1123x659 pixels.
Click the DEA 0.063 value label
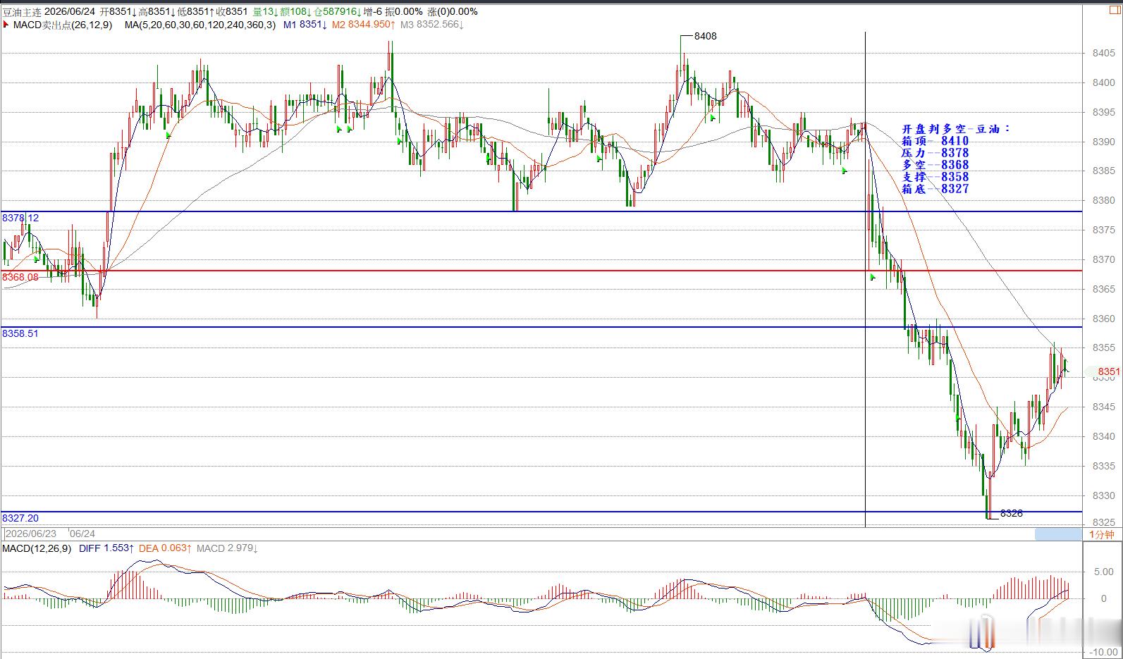pos(165,548)
